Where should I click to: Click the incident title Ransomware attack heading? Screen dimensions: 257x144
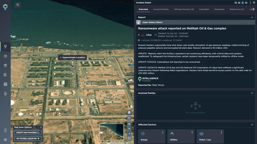(x=182, y=28)
